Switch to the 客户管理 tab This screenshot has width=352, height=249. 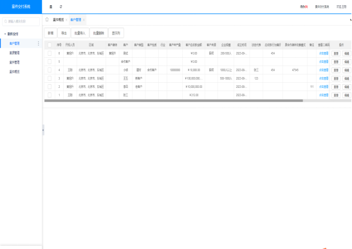point(76,20)
